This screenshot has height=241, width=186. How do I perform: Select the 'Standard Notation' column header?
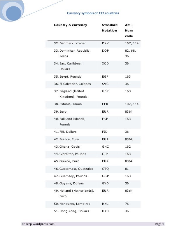click(110, 28)
